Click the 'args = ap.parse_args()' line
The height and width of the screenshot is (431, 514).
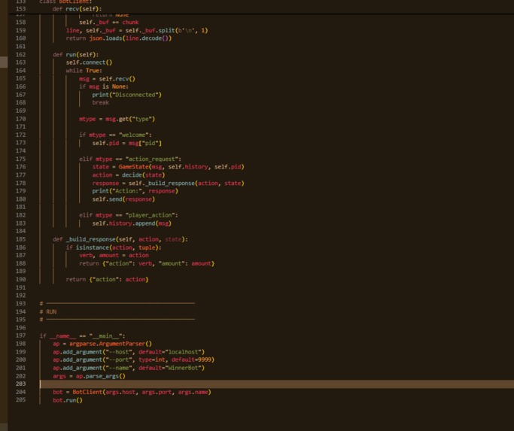click(x=89, y=376)
